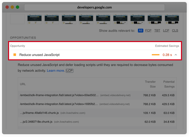Click the '34.8 KiB' potential savings cell
Image resolution: width=189 pixels, height=137 pixels.
(169, 122)
